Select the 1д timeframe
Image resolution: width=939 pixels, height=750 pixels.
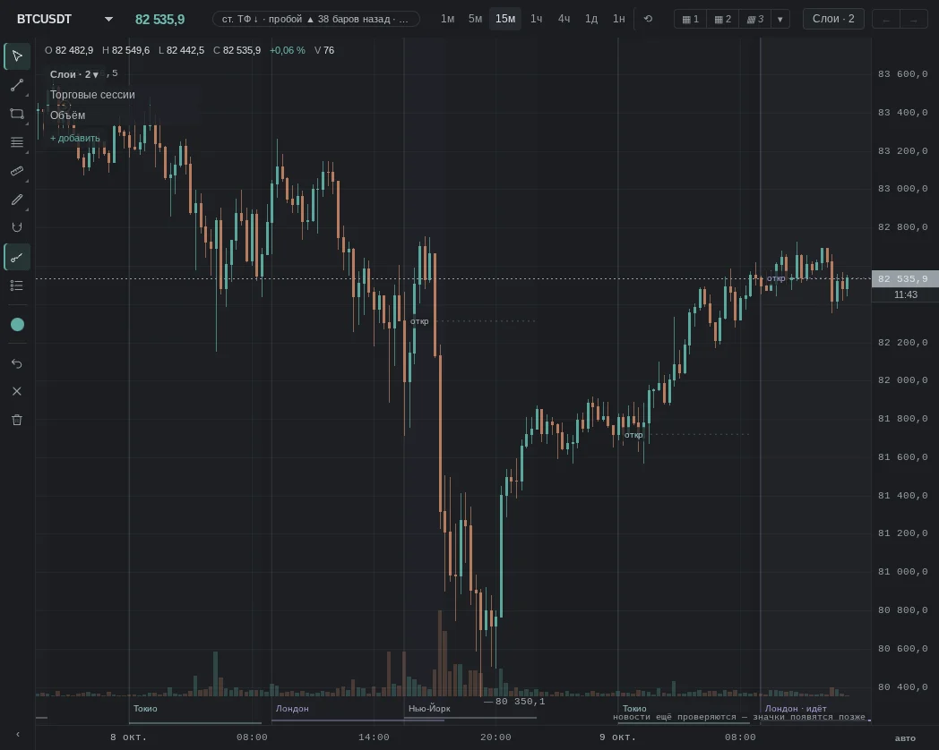(x=591, y=19)
